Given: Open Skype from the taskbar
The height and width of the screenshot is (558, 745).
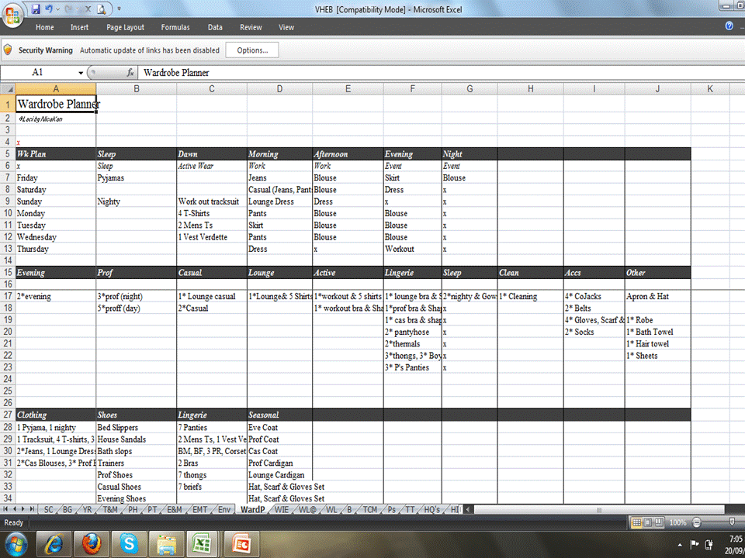Looking at the screenshot, I should coord(128,544).
